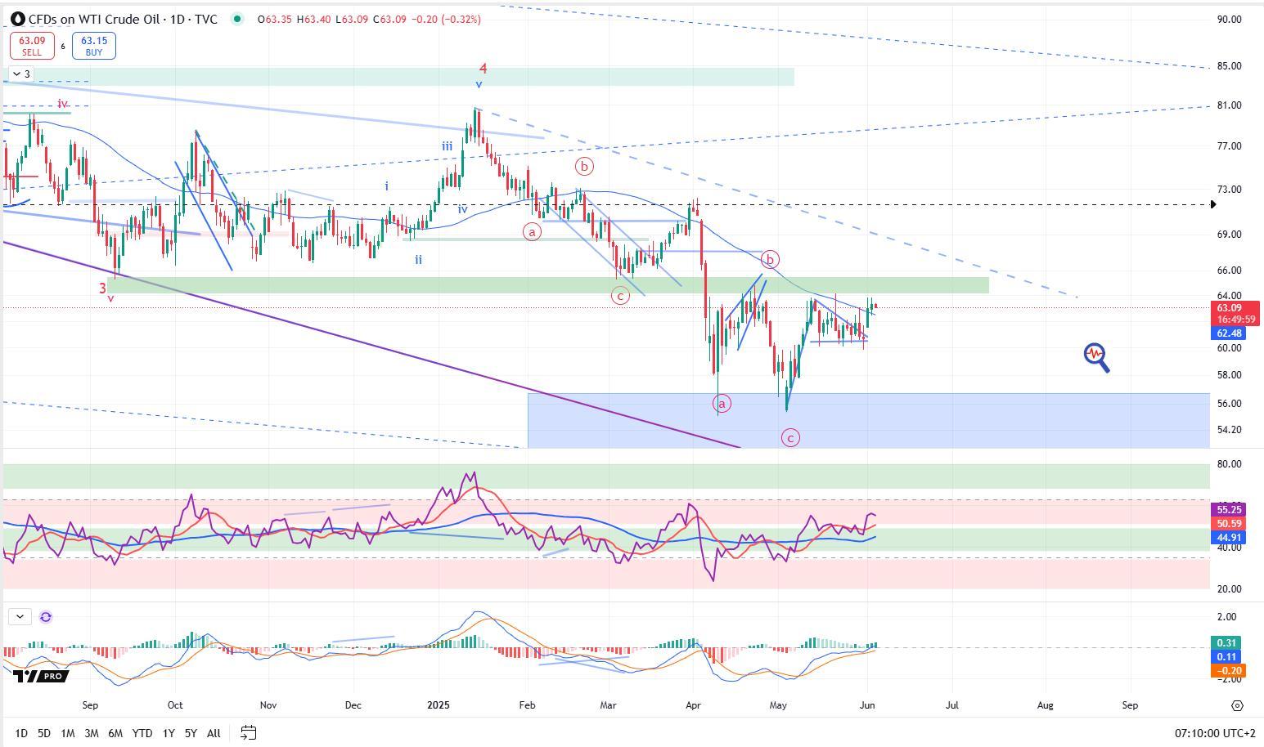Screen dimensions: 1264x747
Task: Select the 1D time range
Action: 21,733
